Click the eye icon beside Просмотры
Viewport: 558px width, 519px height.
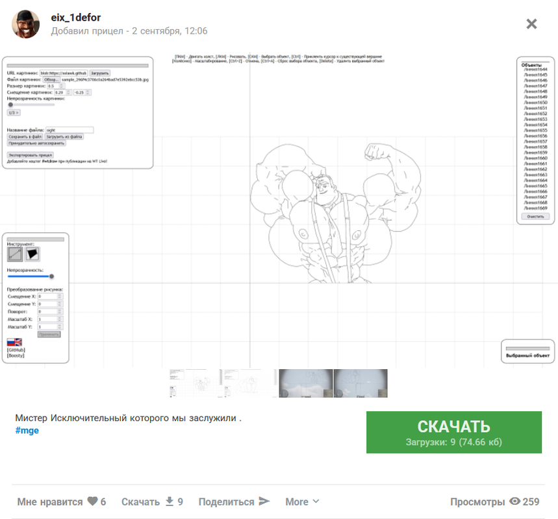click(x=514, y=501)
